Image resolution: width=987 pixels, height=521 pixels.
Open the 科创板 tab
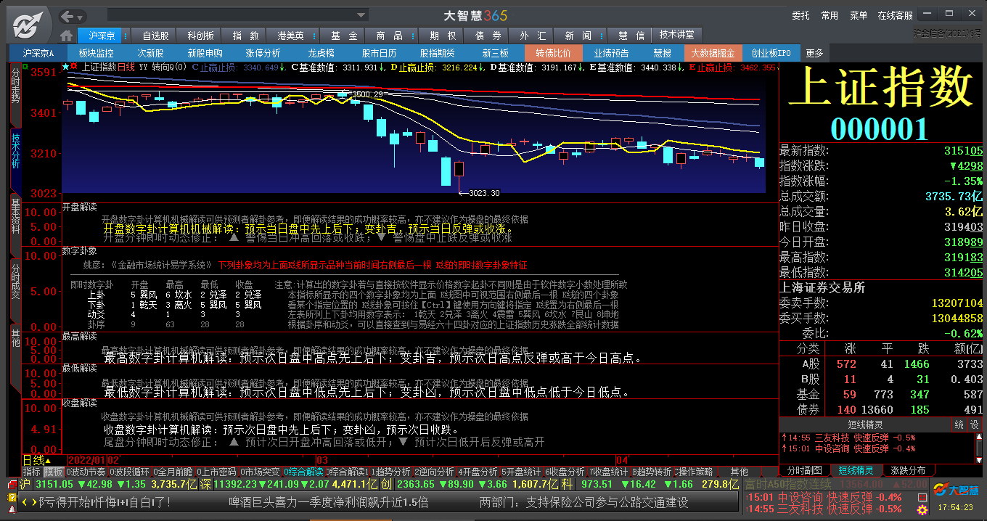pos(200,36)
